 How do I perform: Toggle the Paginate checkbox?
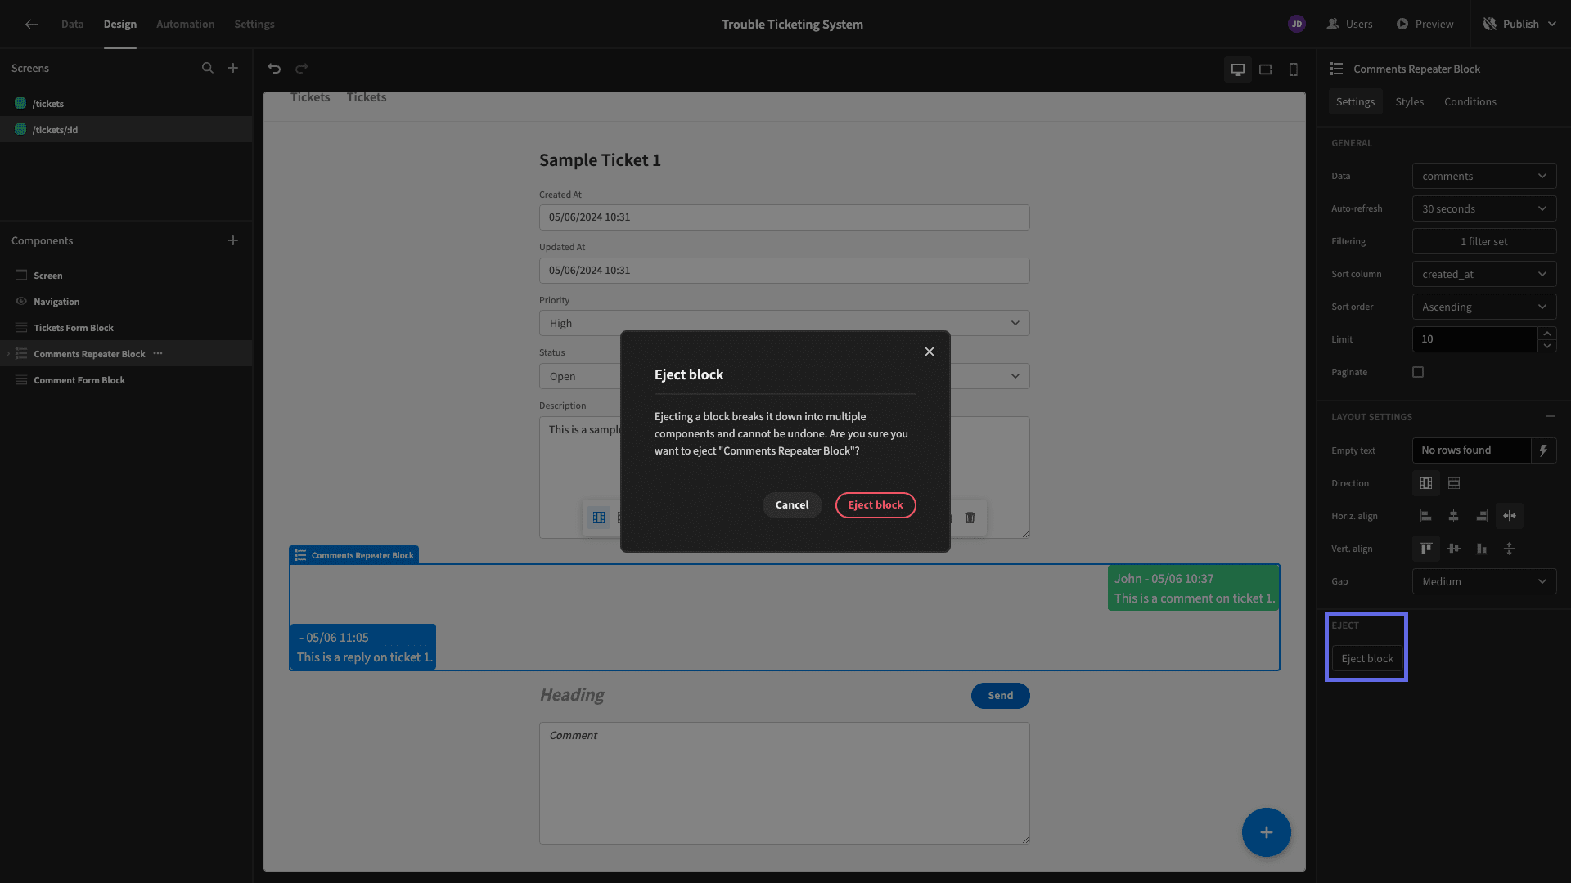pyautogui.click(x=1418, y=372)
